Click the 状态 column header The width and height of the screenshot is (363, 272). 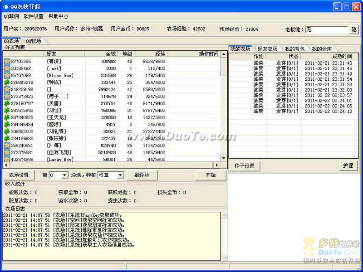point(284,56)
